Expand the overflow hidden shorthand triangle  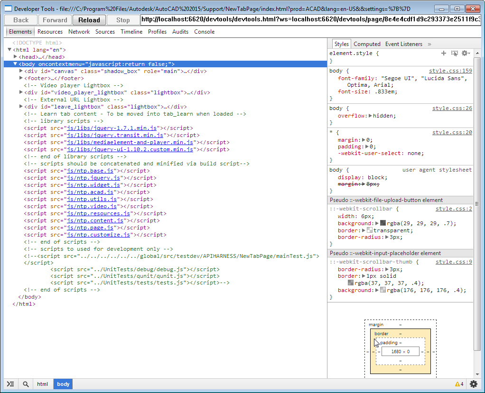tap(371, 116)
